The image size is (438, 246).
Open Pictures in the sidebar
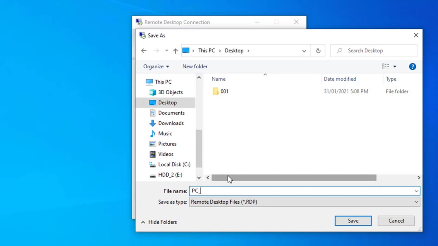click(x=167, y=144)
